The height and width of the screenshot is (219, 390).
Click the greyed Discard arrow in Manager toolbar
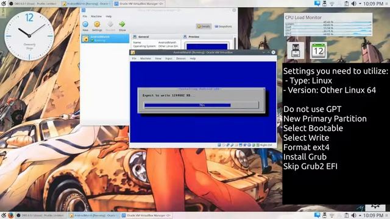110,24
